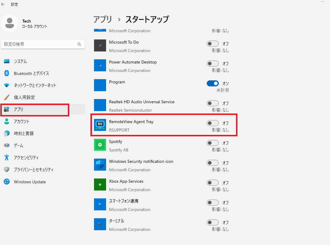Click the スタートアップ page heading
Image resolution: width=330 pixels, height=245 pixels.
click(x=147, y=19)
